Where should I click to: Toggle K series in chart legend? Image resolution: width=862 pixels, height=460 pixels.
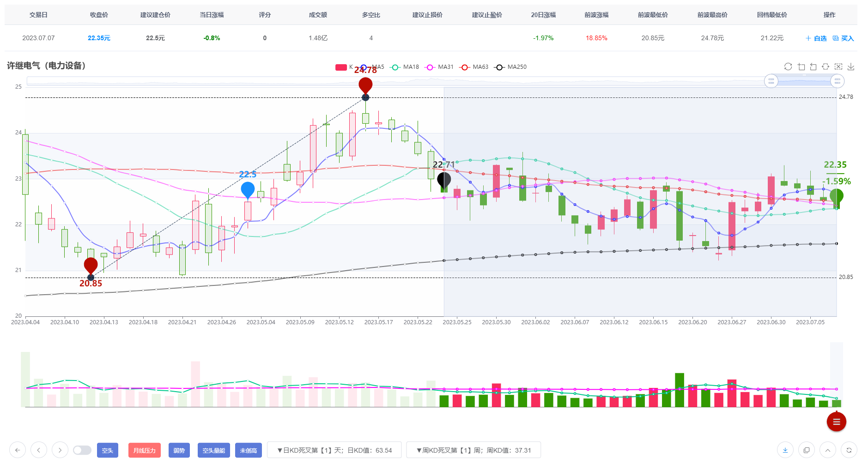344,67
